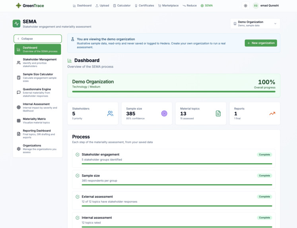Go to Stakeholder Management section
Image resolution: width=297 pixels, height=228 pixels.
click(x=38, y=62)
